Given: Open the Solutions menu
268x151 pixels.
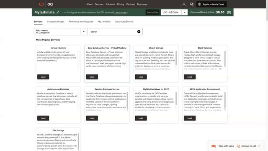Looking at the screenshot, I should pos(110,4).
